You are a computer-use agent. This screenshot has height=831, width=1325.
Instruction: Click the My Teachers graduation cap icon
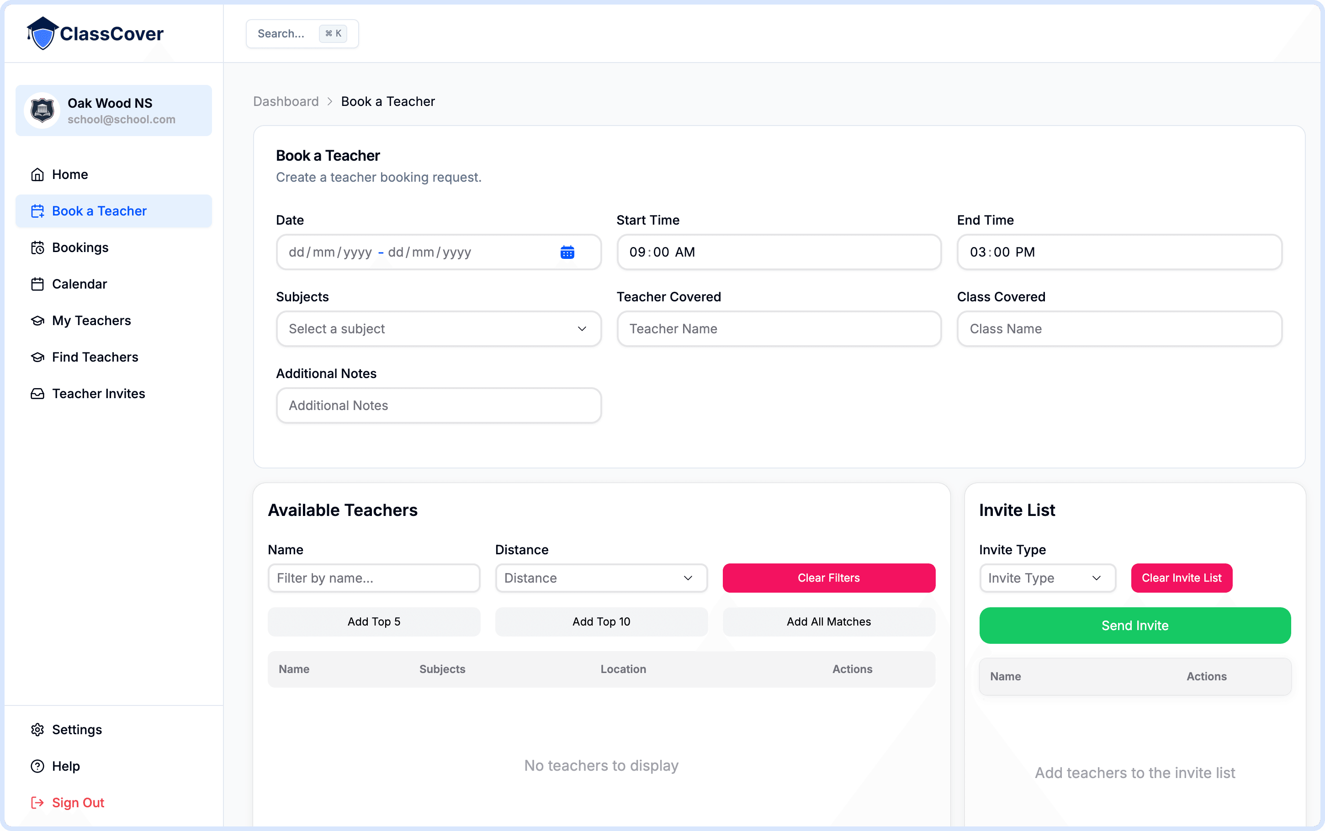pos(37,321)
